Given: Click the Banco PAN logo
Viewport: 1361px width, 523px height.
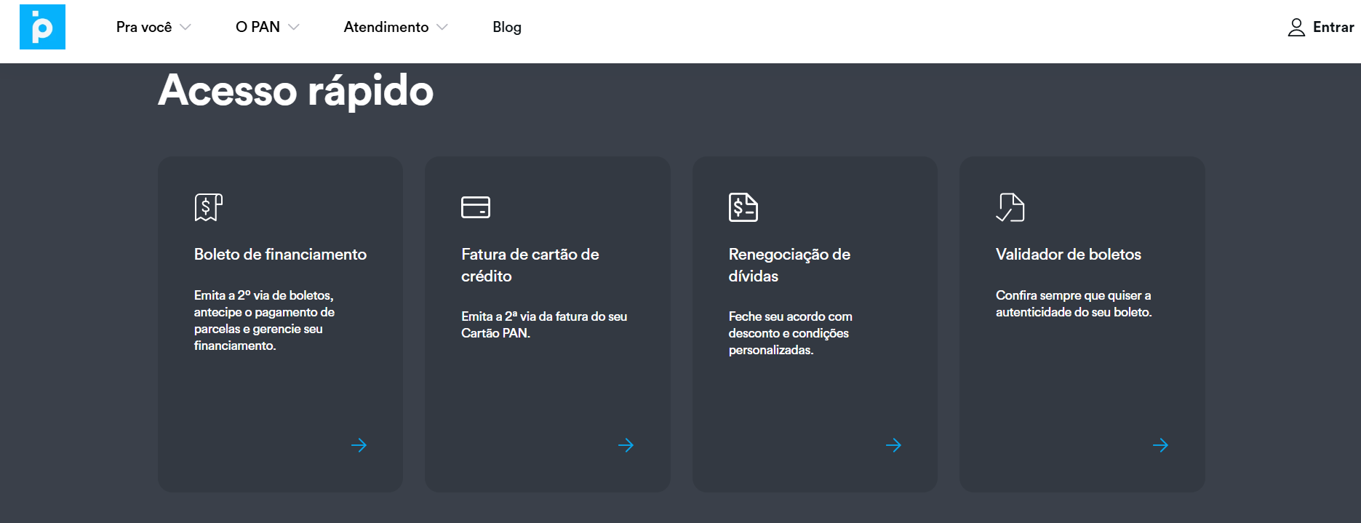Looking at the screenshot, I should [42, 27].
